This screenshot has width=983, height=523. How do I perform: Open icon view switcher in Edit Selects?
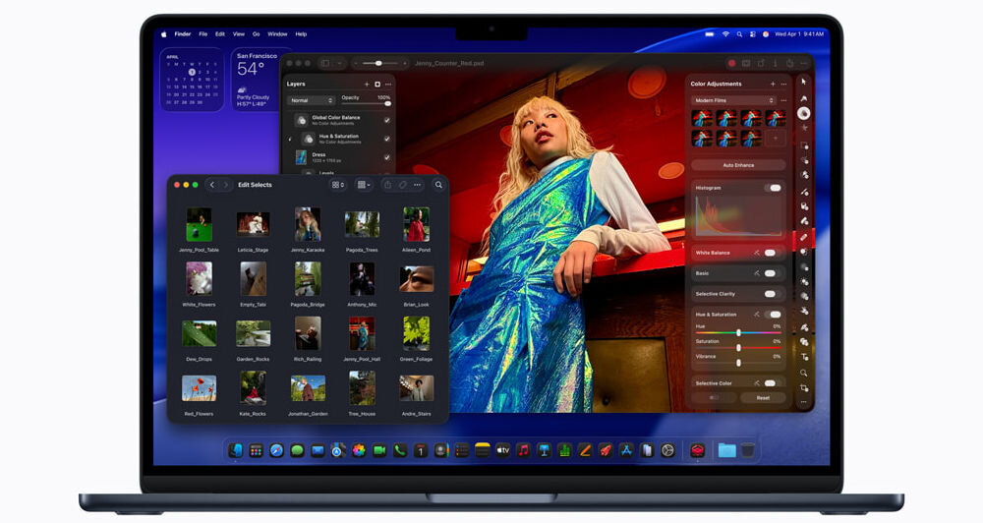338,185
